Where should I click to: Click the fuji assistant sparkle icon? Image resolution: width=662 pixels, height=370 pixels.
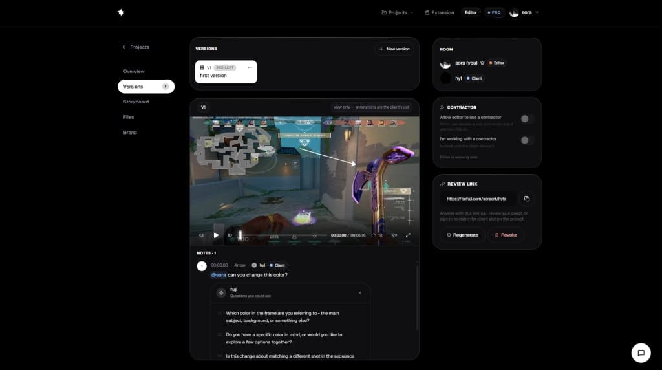click(221, 293)
